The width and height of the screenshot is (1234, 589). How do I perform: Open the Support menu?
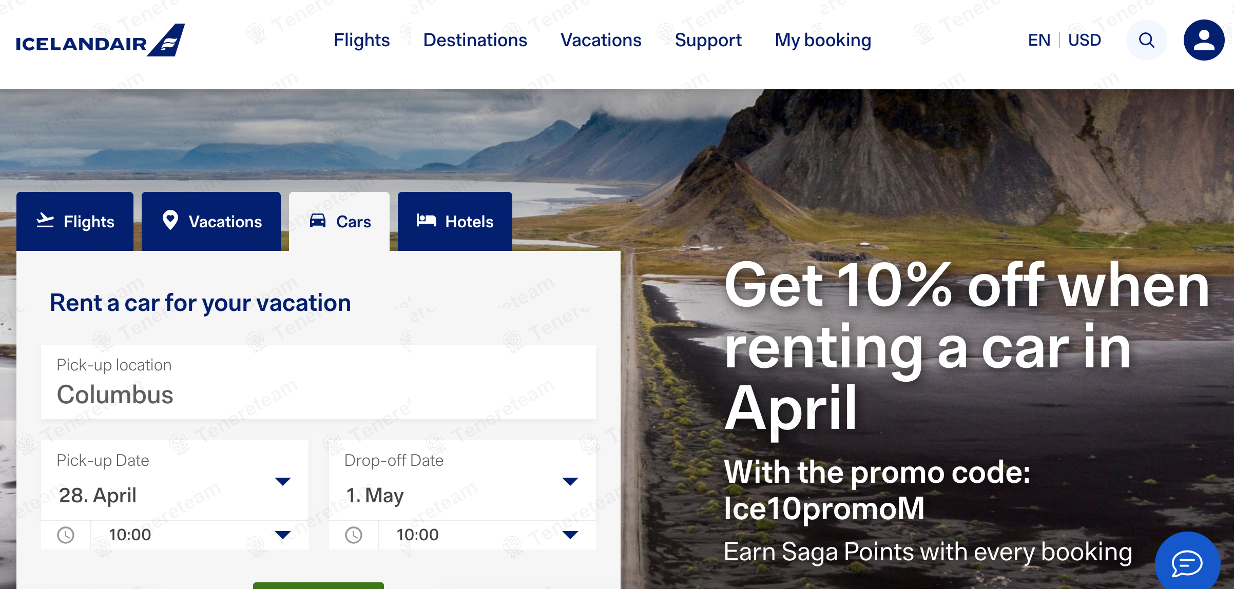[708, 40]
